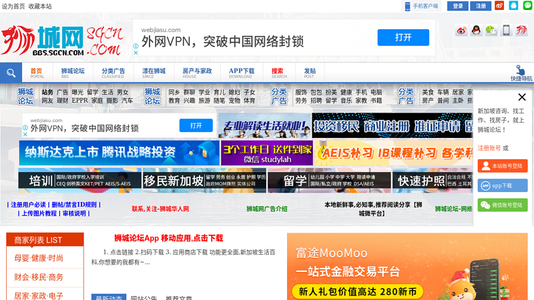This screenshot has width=534, height=300.
Task: Open the Weibo eye icon beside header ad
Action: 461,31
